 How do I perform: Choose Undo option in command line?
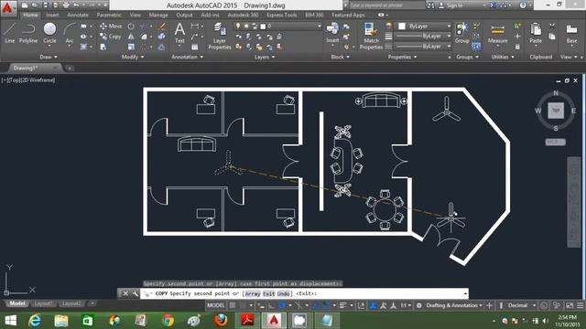click(283, 293)
